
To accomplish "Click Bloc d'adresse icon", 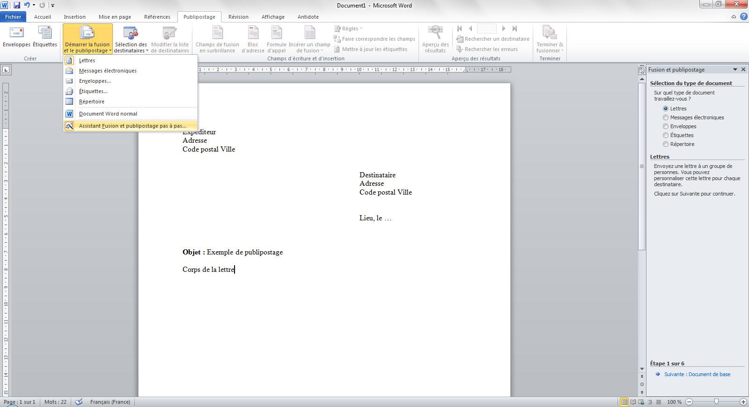I will coord(253,39).
